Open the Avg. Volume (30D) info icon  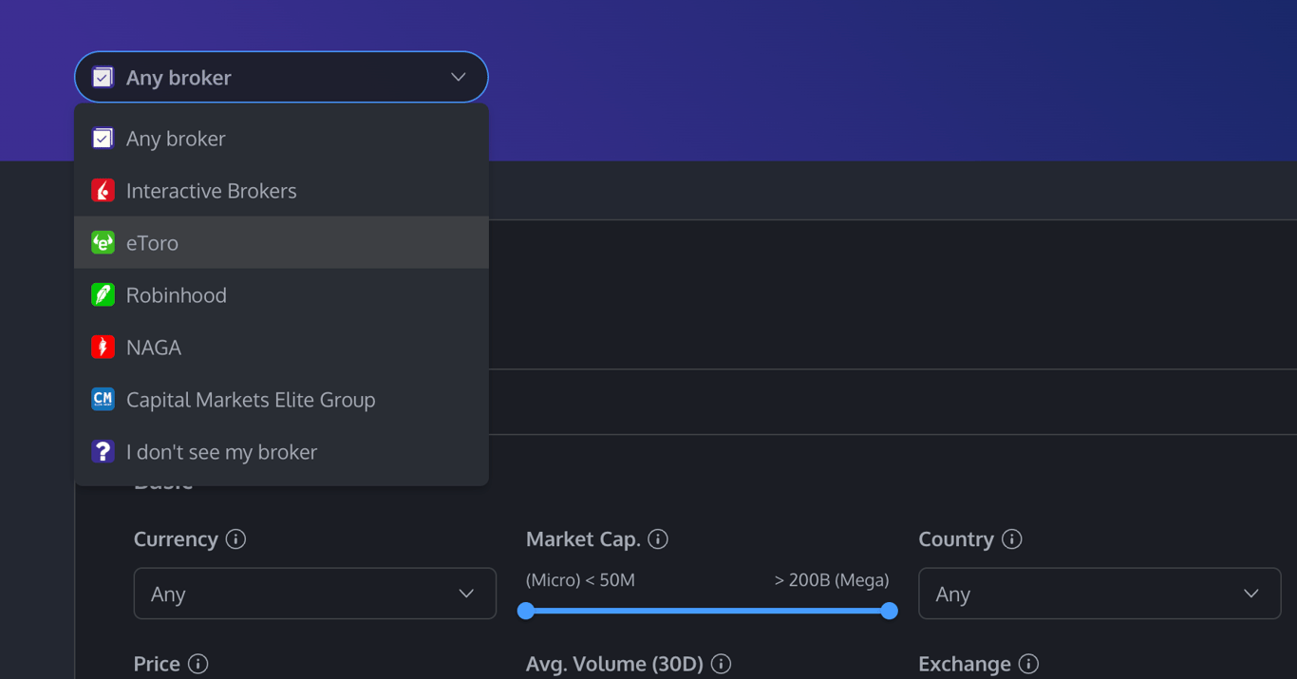tap(722, 664)
